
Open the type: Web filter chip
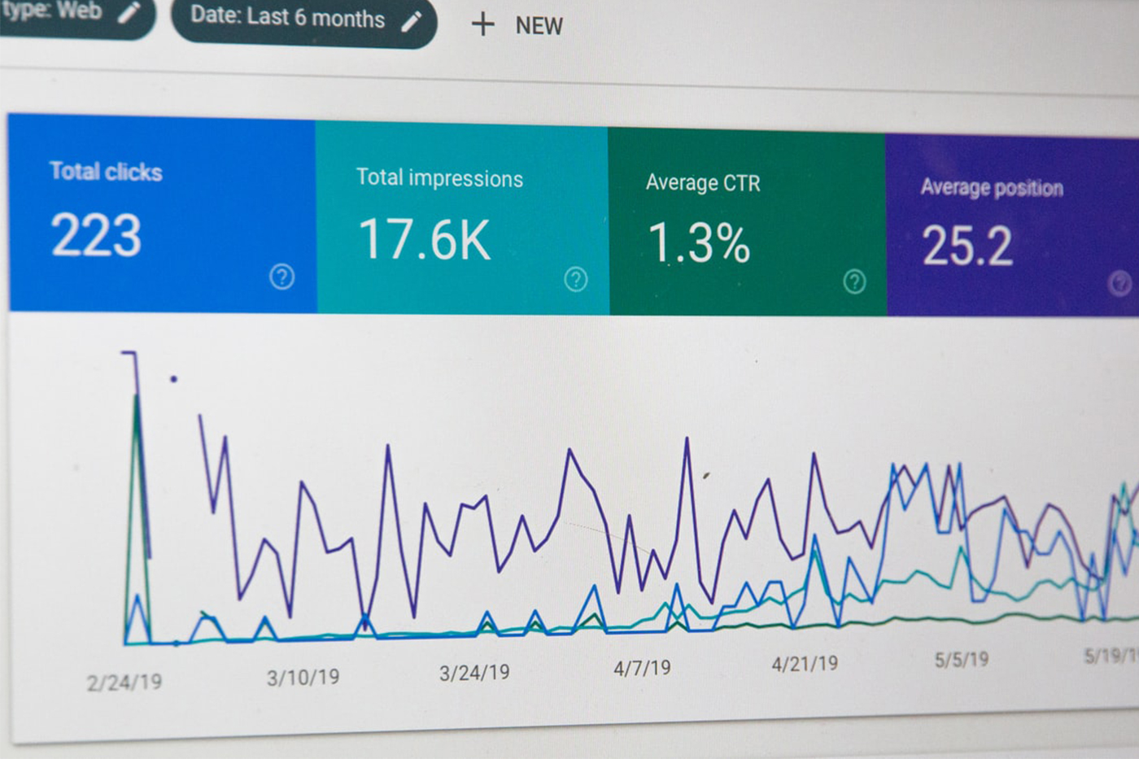coord(51,11)
